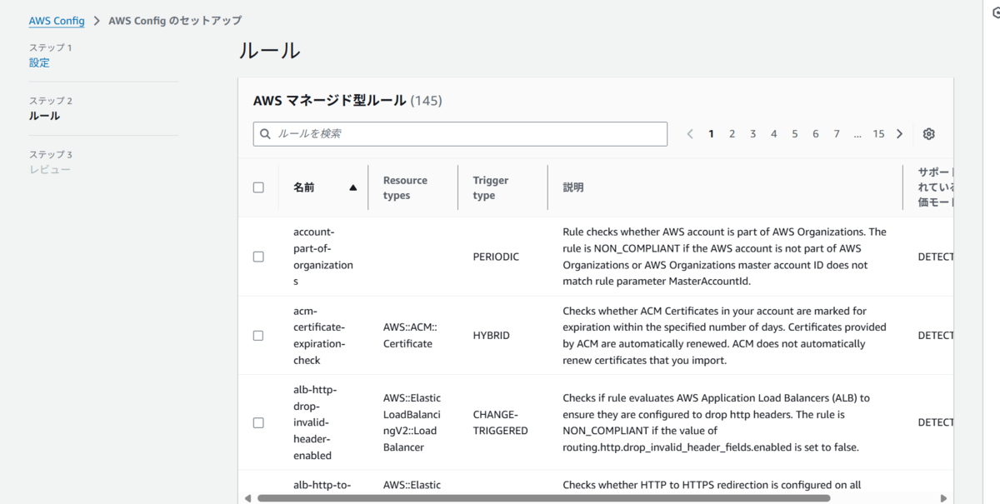This screenshot has height=504, width=1000.
Task: Click AWS Config のセットアップ breadcrumb text
Action: click(x=175, y=21)
